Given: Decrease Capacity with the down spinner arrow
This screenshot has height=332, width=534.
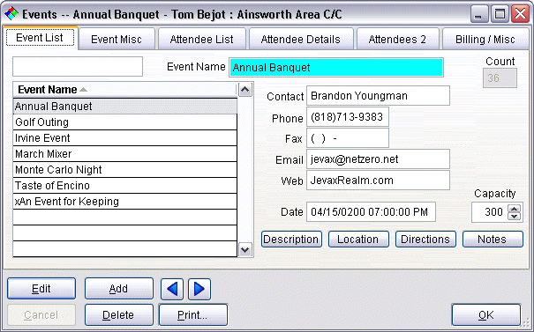Looking at the screenshot, I should tap(515, 216).
